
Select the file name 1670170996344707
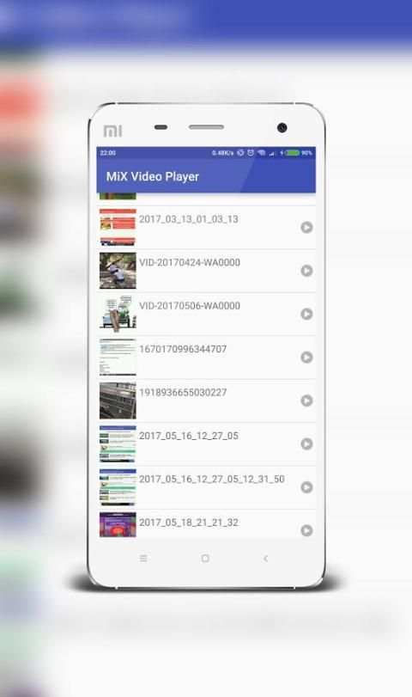point(183,349)
